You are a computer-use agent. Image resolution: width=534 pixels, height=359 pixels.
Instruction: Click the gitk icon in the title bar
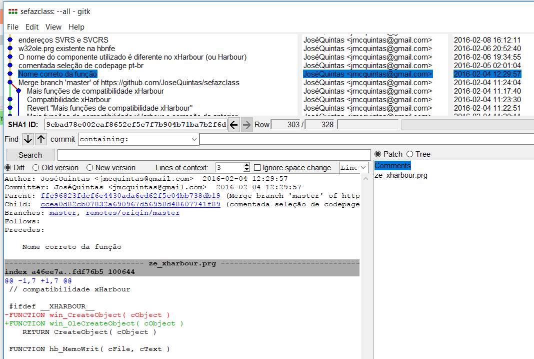12,12
